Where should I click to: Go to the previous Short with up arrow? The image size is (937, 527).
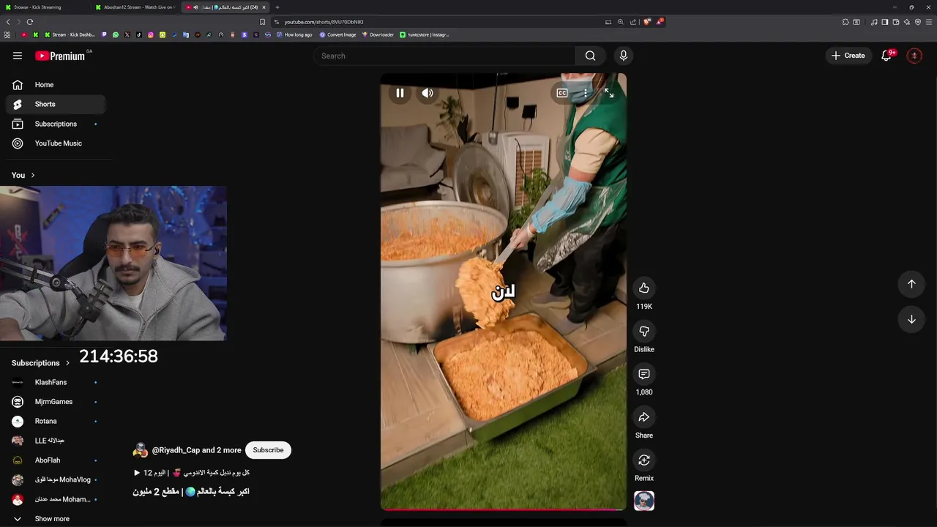tap(911, 284)
